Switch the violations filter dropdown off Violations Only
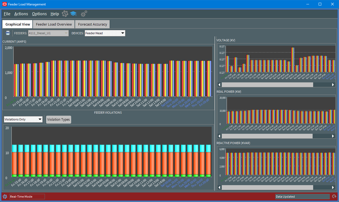The height and width of the screenshot is (202, 339). [40, 119]
